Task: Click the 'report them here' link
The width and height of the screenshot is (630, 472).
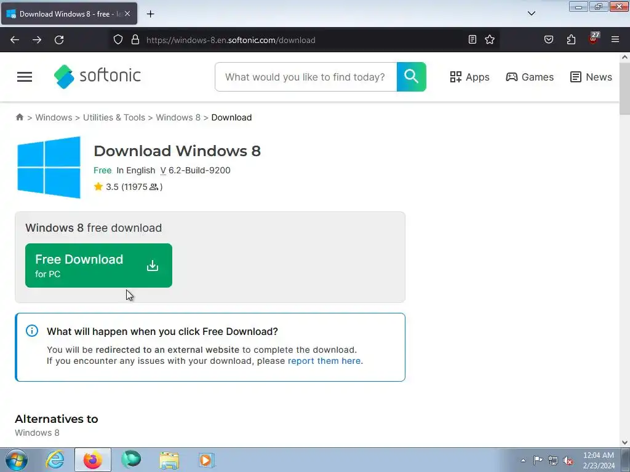Action: tap(324, 361)
